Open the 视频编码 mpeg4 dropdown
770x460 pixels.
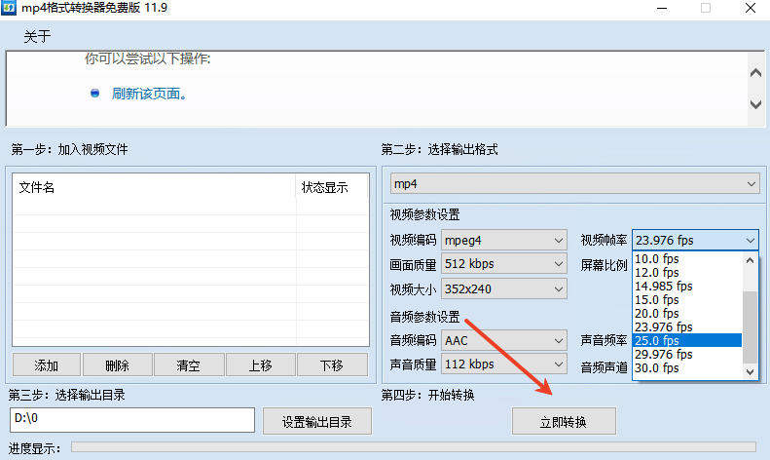pyautogui.click(x=504, y=241)
